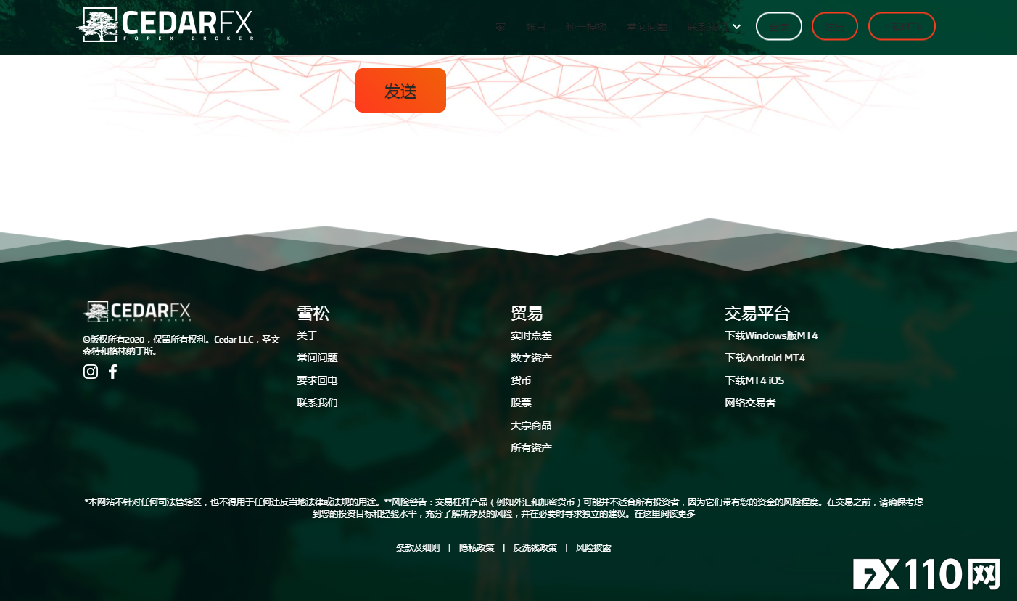Open the Instagram profile icon
The width and height of the screenshot is (1017, 601).
91,372
